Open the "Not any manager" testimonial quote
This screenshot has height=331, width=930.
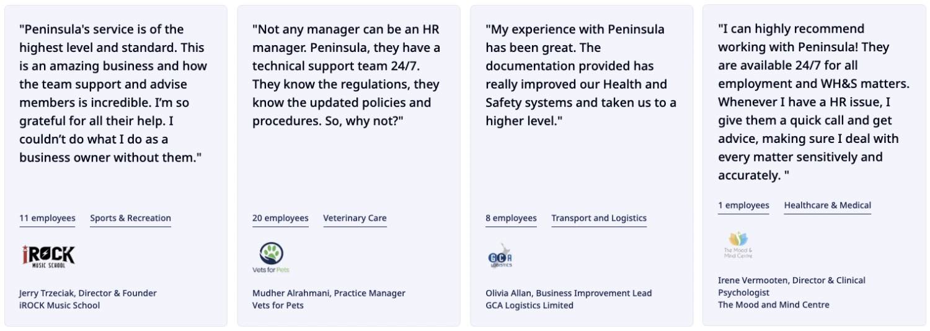[346, 75]
